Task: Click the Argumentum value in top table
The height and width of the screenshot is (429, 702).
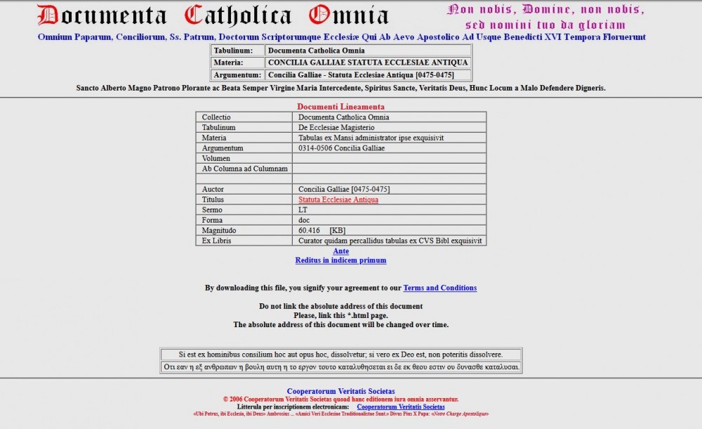Action: (x=360, y=75)
